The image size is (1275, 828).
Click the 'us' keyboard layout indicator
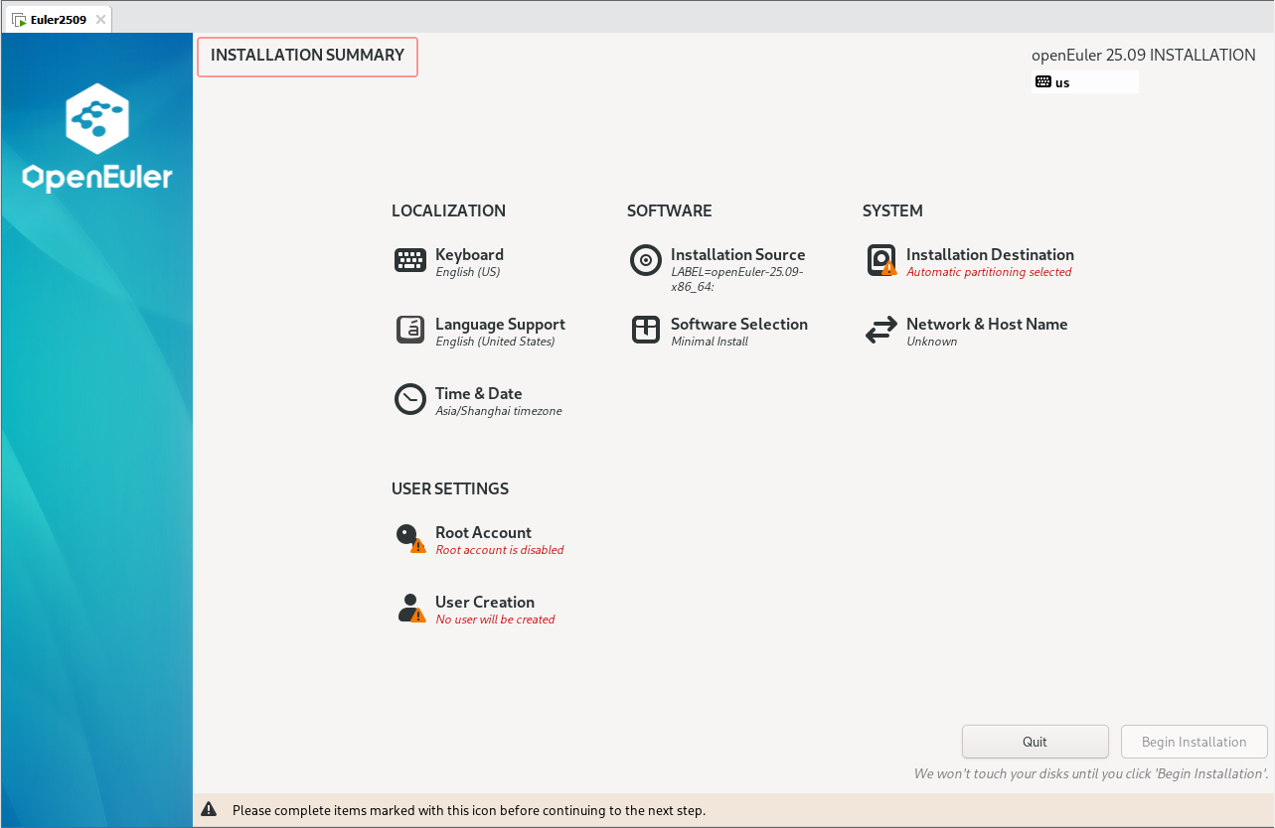[1086, 82]
